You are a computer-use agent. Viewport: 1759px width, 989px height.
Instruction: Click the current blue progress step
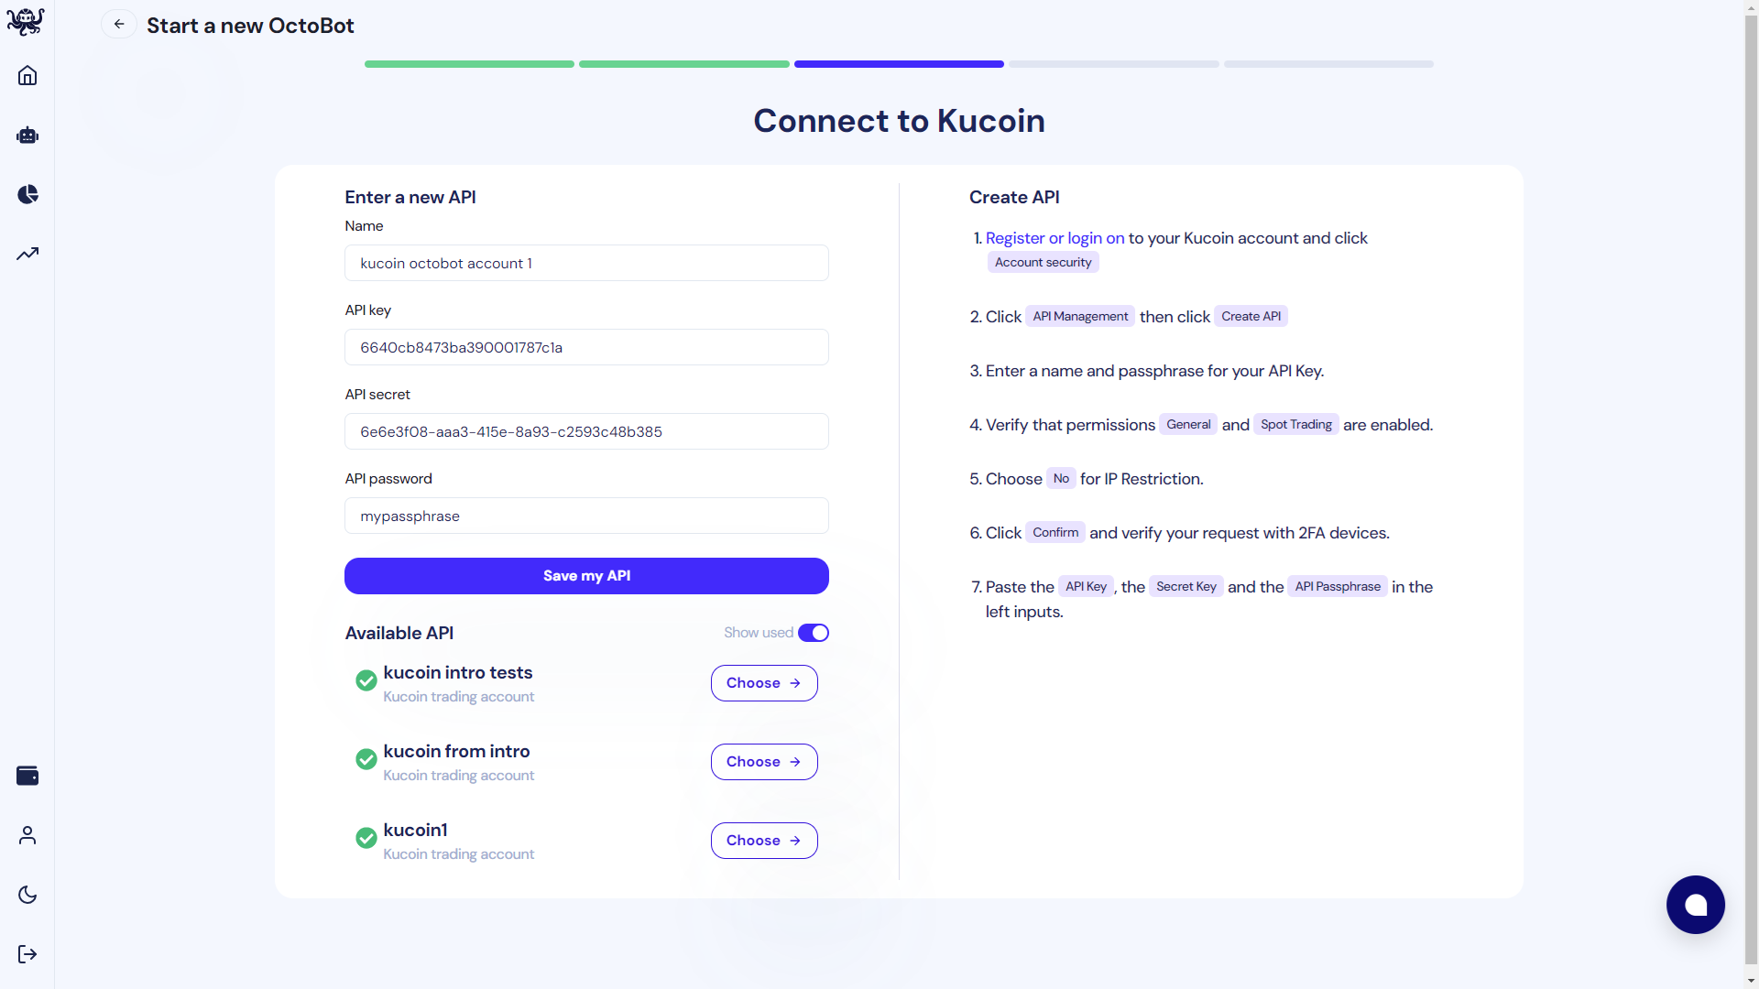(899, 64)
